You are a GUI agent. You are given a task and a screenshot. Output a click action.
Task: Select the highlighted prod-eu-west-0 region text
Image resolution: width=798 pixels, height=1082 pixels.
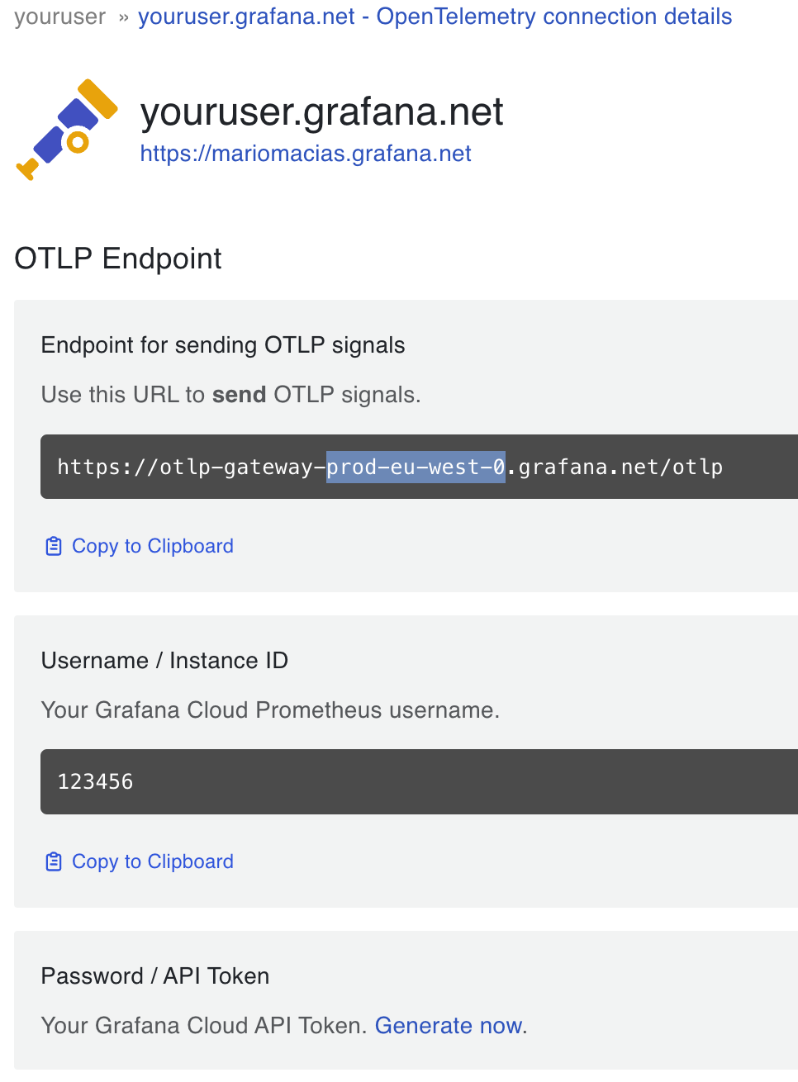click(416, 467)
